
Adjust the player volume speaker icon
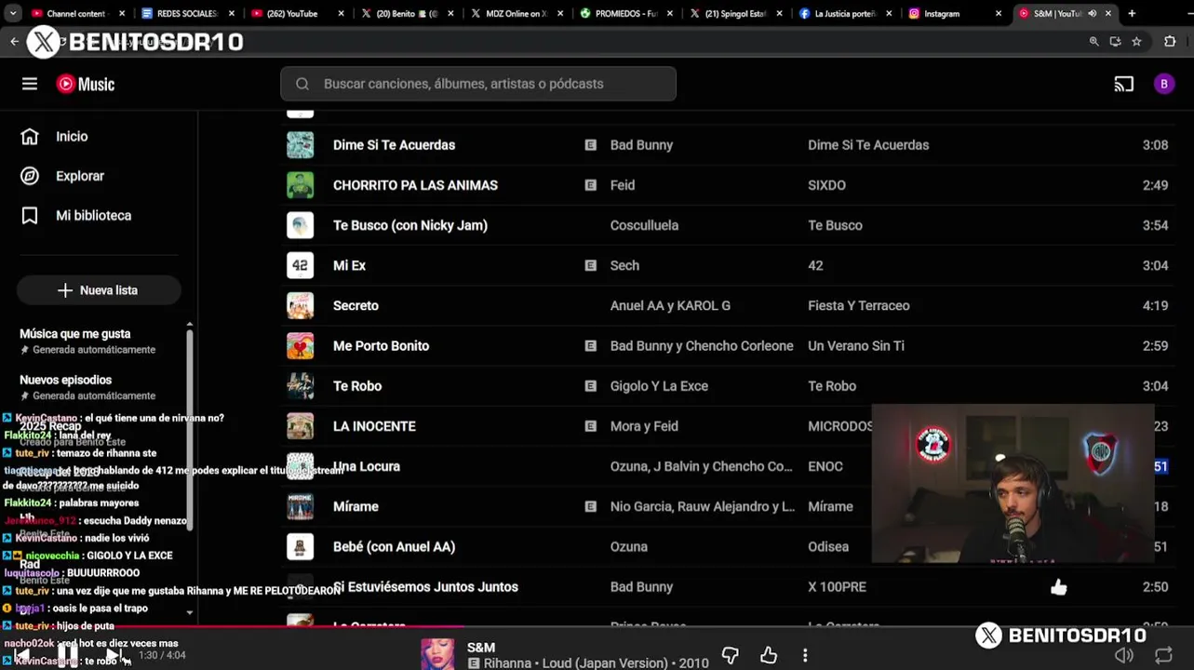pos(1124,655)
